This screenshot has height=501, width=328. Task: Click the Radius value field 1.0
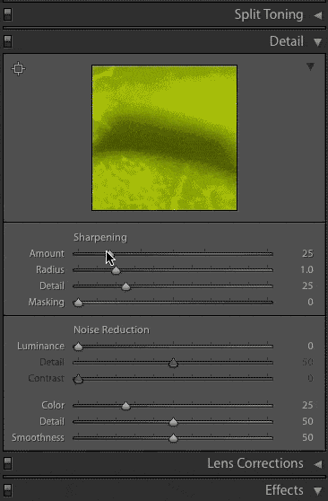click(x=306, y=270)
